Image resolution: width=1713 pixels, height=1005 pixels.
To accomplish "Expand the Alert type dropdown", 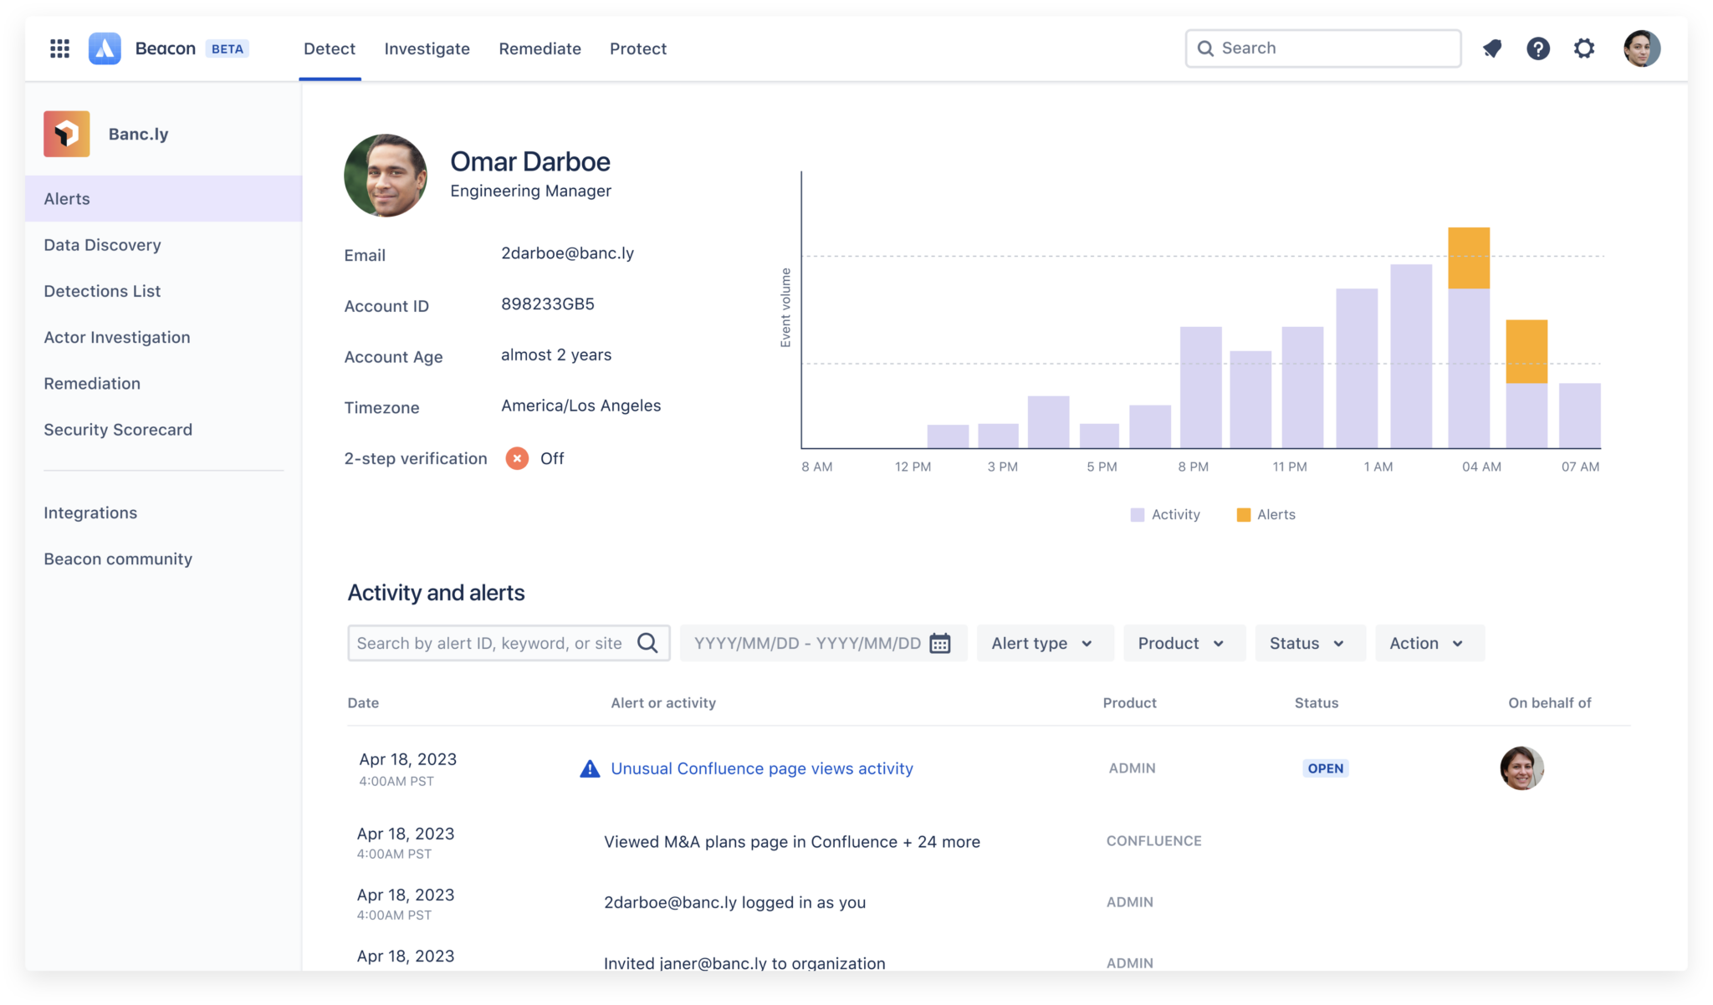I will click(x=1043, y=643).
